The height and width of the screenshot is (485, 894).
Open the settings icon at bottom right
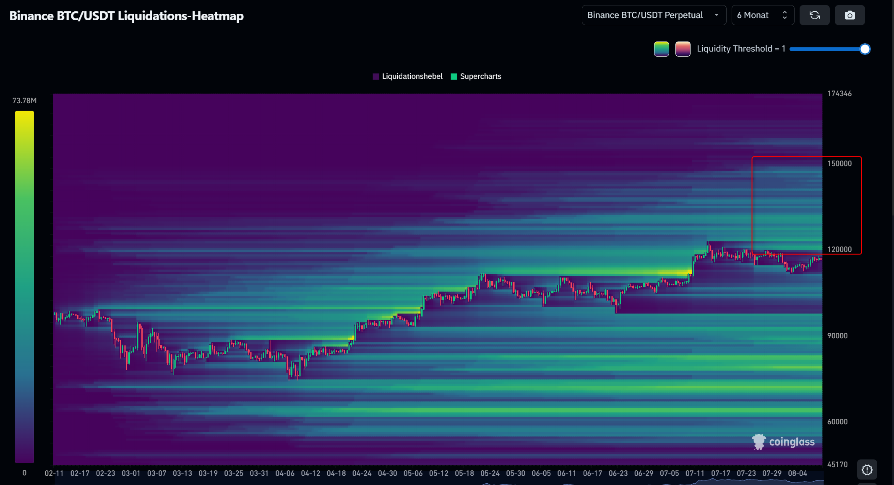867,470
